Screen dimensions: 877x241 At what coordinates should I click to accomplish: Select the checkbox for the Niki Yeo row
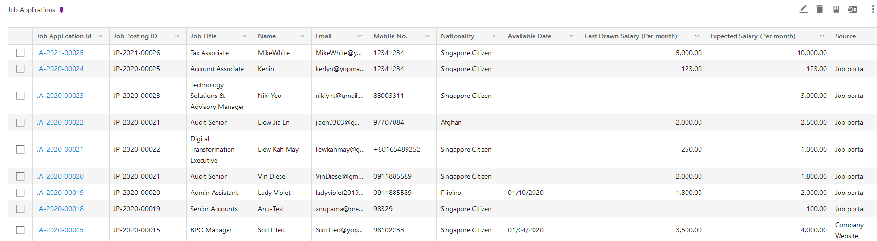click(20, 96)
